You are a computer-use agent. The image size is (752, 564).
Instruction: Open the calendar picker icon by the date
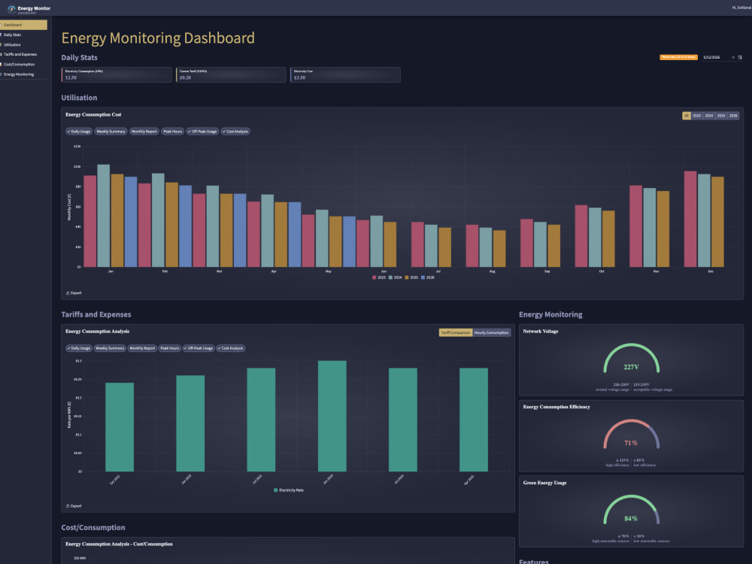(x=740, y=58)
